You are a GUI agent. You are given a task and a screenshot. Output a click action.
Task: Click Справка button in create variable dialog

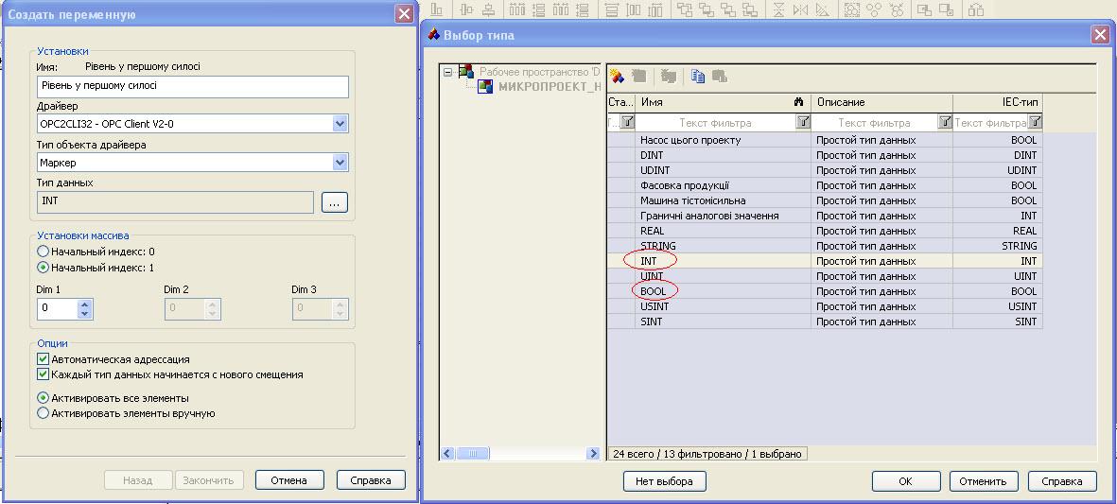point(371,480)
